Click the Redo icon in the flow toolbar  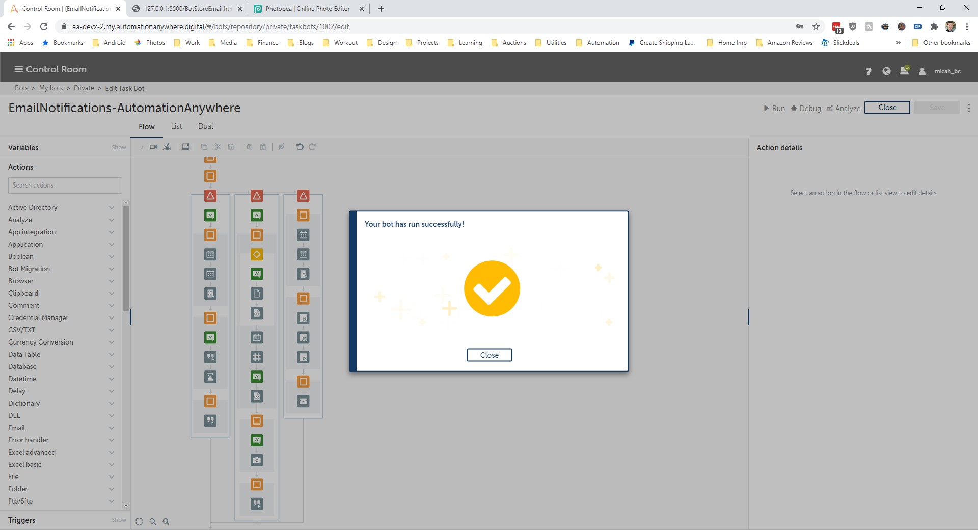point(312,147)
